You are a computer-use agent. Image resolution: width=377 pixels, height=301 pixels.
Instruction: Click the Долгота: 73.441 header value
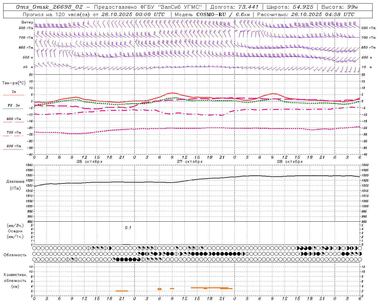[x=234, y=7]
